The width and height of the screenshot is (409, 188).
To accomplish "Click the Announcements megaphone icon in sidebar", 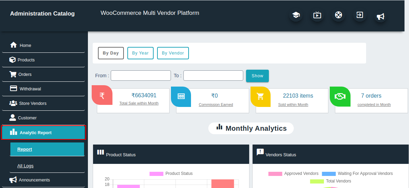I will coord(13,180).
